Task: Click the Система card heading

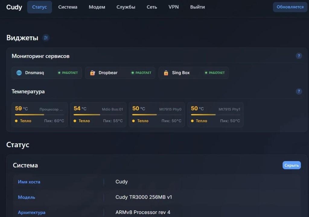Action: pos(25,165)
